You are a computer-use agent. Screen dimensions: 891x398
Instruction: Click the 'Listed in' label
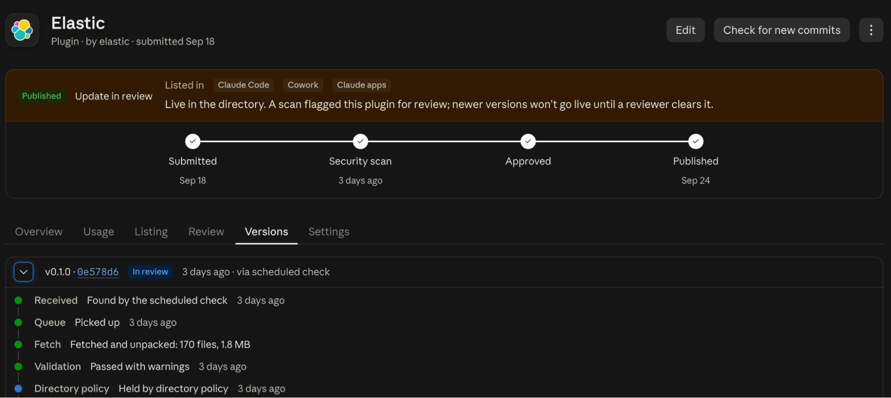click(x=185, y=85)
